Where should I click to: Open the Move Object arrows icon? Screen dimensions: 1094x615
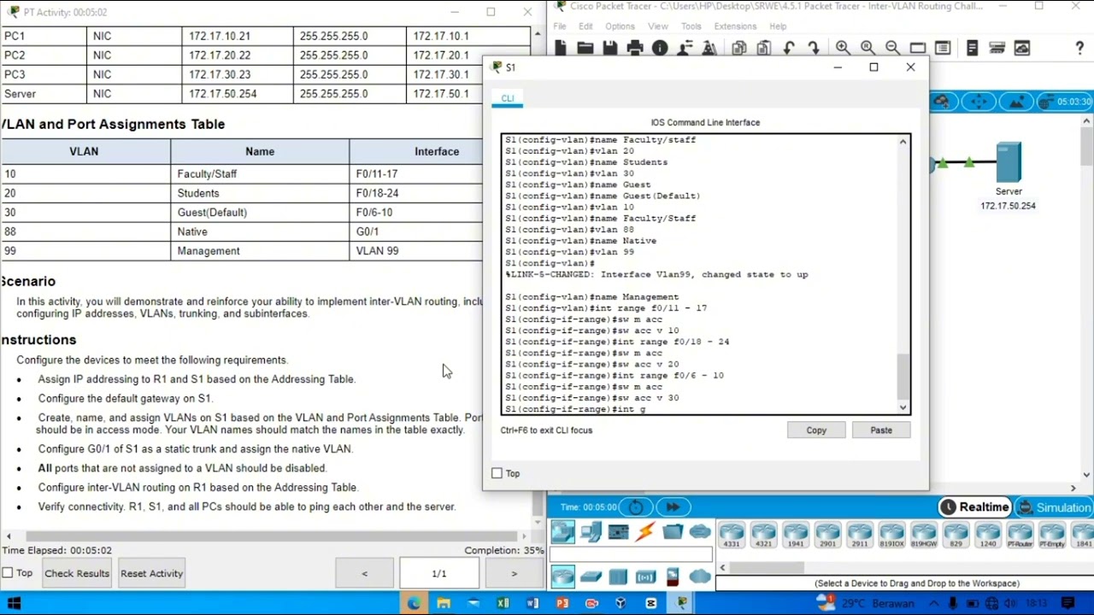(x=979, y=102)
